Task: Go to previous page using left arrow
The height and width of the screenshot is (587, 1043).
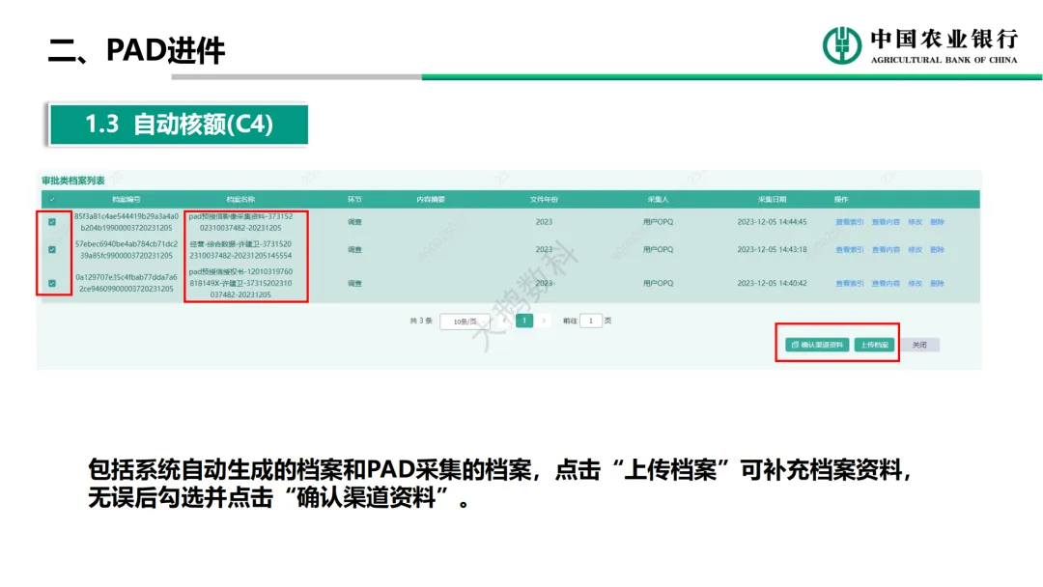Action: [504, 321]
